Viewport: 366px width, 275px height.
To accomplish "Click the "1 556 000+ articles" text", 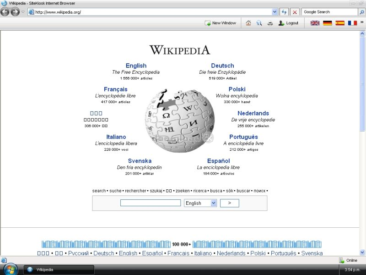I will (x=136, y=78).
